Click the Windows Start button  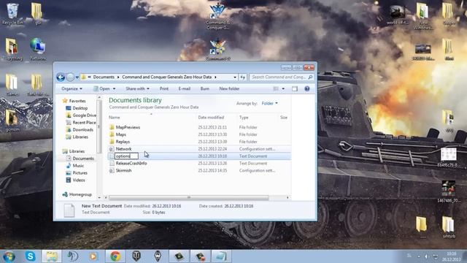point(9,256)
